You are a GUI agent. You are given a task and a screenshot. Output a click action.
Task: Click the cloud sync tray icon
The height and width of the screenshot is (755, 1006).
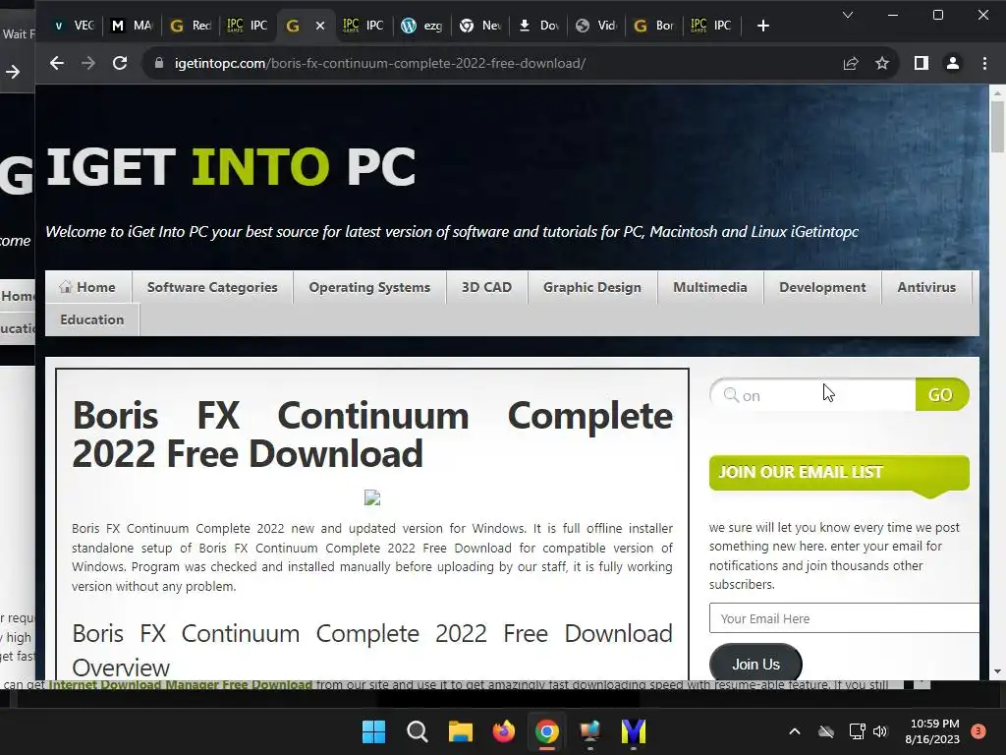[x=826, y=731]
